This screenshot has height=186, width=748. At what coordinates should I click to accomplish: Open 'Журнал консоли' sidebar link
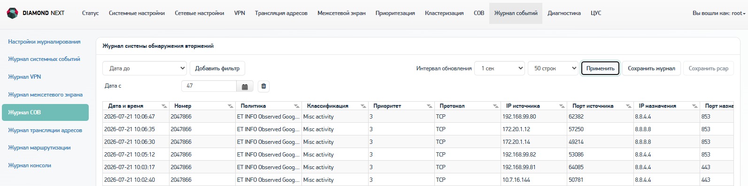30,165
